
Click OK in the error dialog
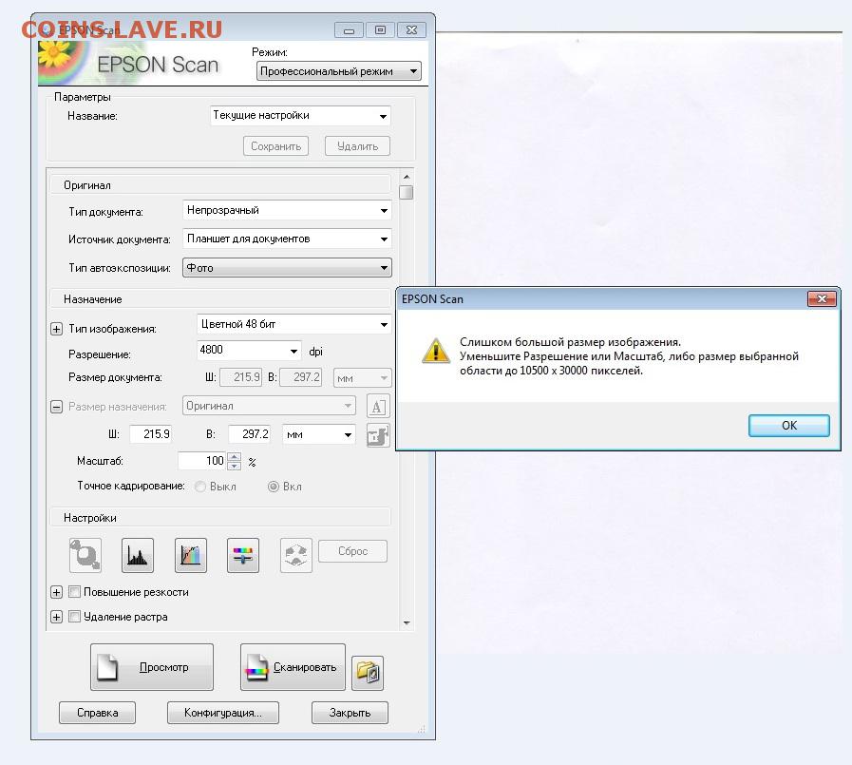(789, 425)
